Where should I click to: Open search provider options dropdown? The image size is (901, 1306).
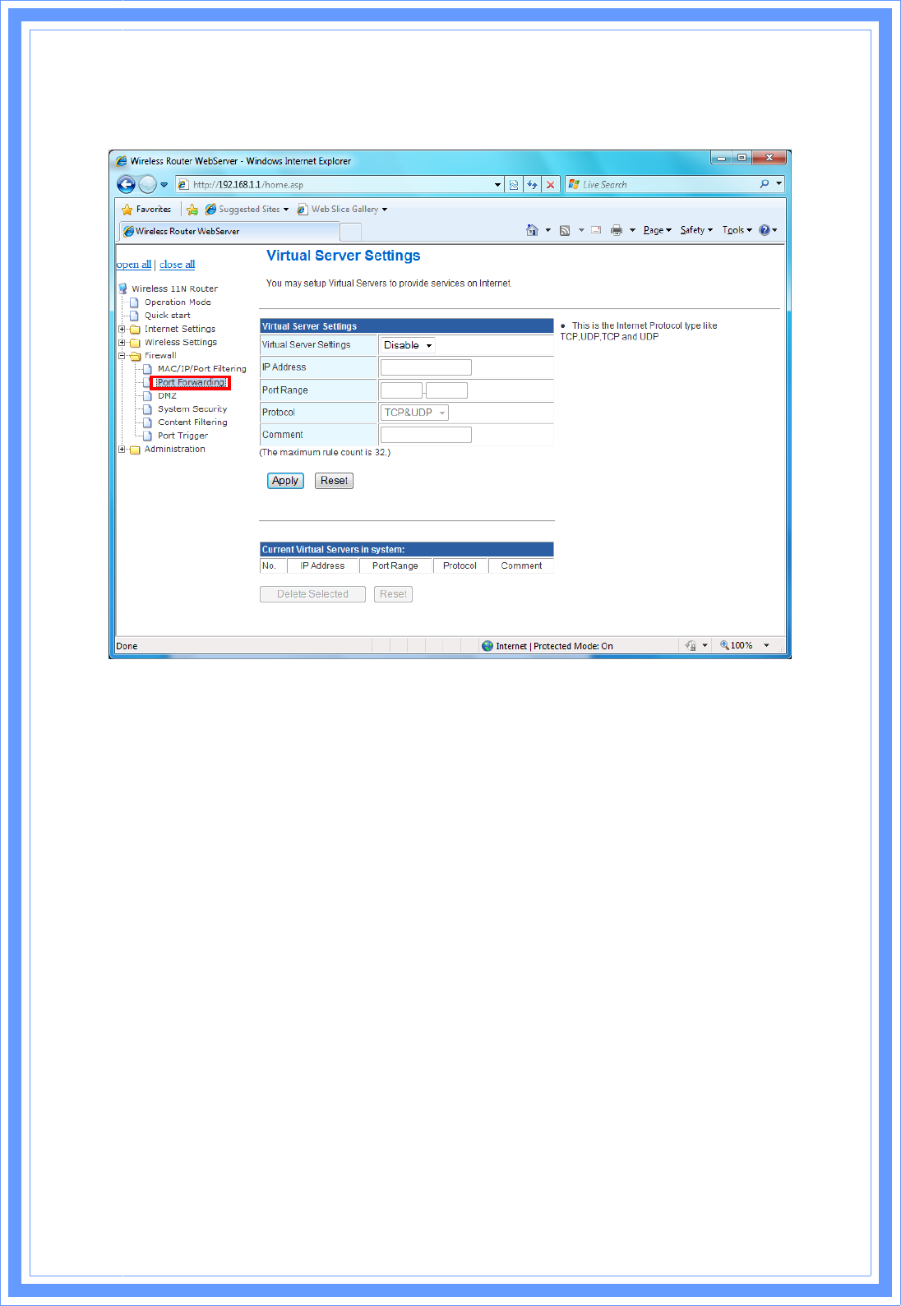coord(779,184)
